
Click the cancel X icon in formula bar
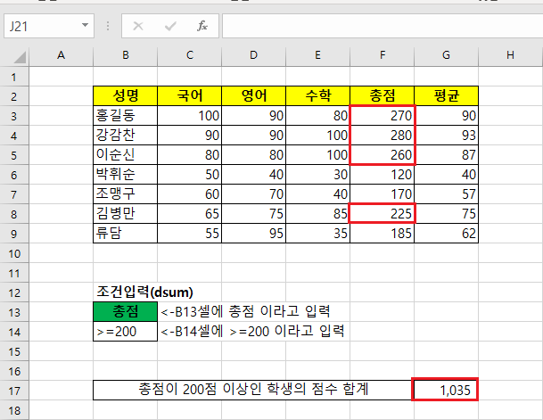[138, 26]
